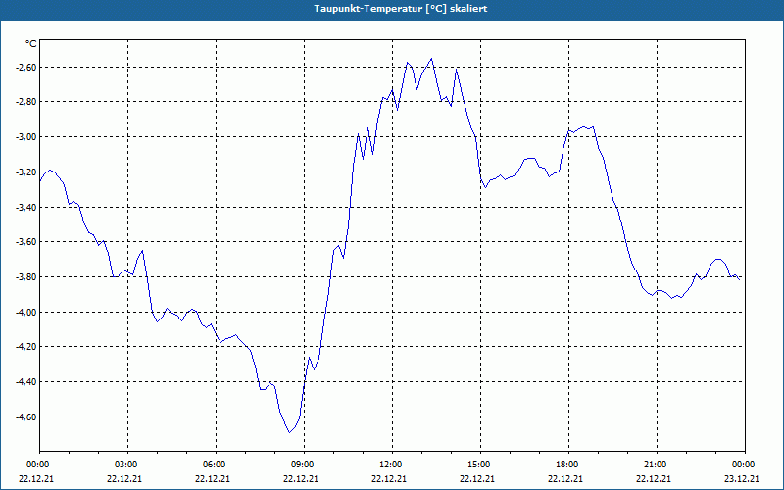Screen dimensions: 784x490
Task: Click the 23.12.21 date label
Action: coord(742,478)
